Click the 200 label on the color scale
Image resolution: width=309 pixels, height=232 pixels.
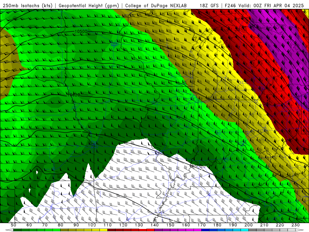[x=248, y=225]
